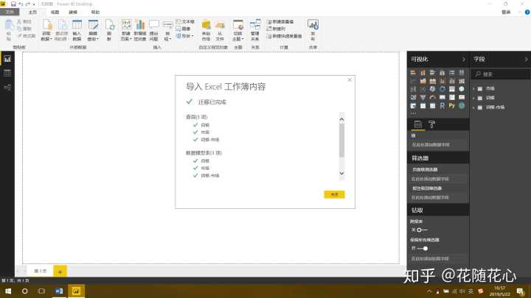Open the Relationships model view icon

coord(7,88)
